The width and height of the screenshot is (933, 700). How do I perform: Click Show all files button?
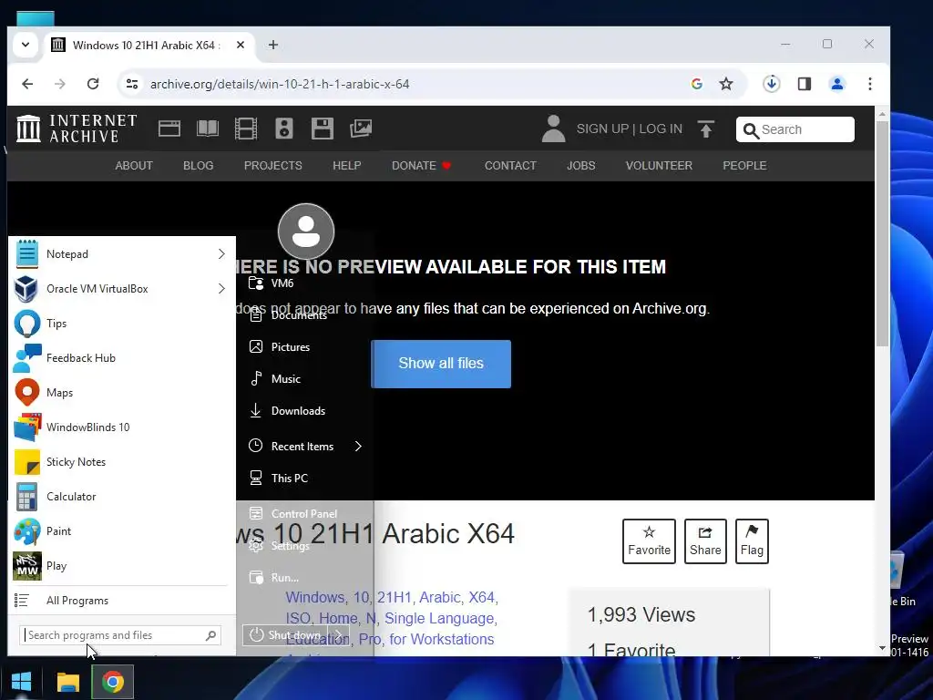(x=441, y=364)
